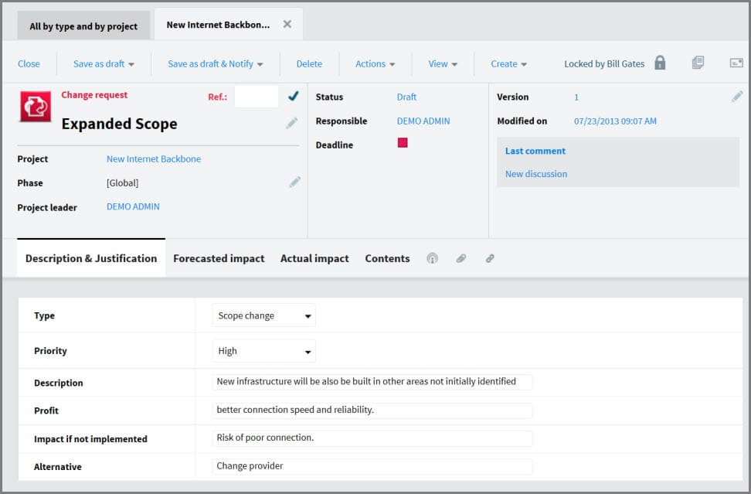Click the red Deadline status square
The width and height of the screenshot is (751, 494).
pyautogui.click(x=403, y=143)
